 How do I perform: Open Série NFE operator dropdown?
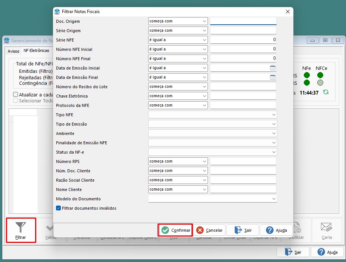click(x=178, y=40)
